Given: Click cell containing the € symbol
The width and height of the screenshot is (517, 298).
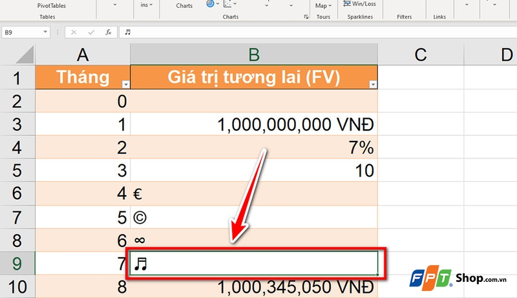Looking at the screenshot, I should (x=254, y=193).
